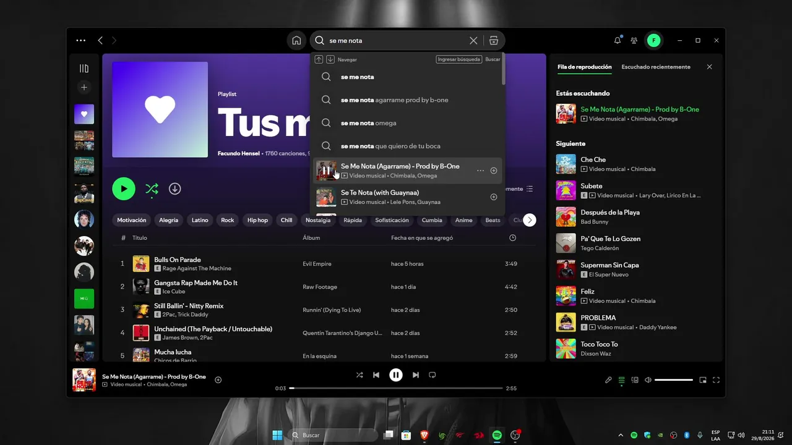Open Liked Songs heart in the sidebar
792x445 pixels.
tap(84, 114)
